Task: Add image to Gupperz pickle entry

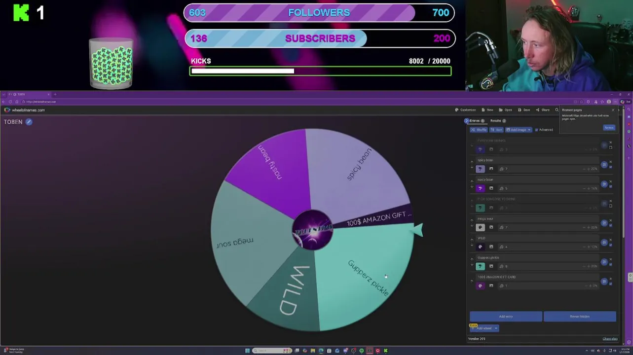Action: (491, 266)
